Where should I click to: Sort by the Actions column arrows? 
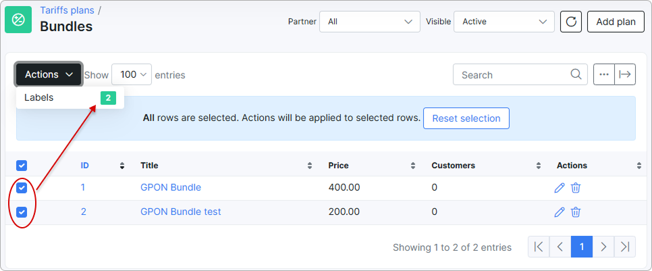[639, 166]
